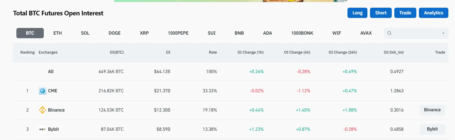This screenshot has height=140, width=455.
Task: Select the 1000PEPE tab
Action: pyautogui.click(x=178, y=33)
